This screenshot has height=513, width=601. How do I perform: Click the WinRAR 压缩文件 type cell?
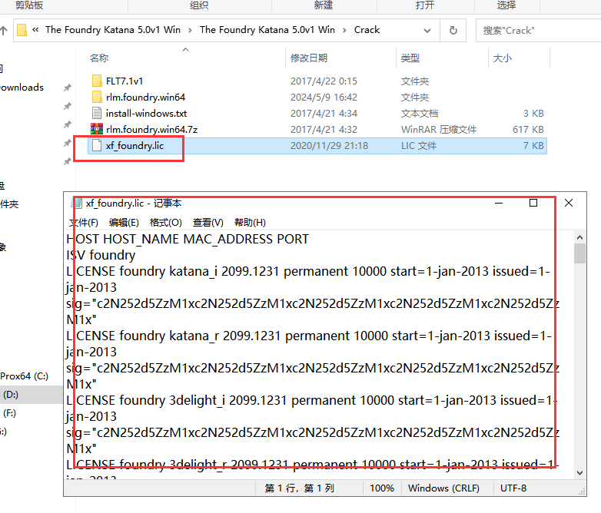click(x=439, y=130)
